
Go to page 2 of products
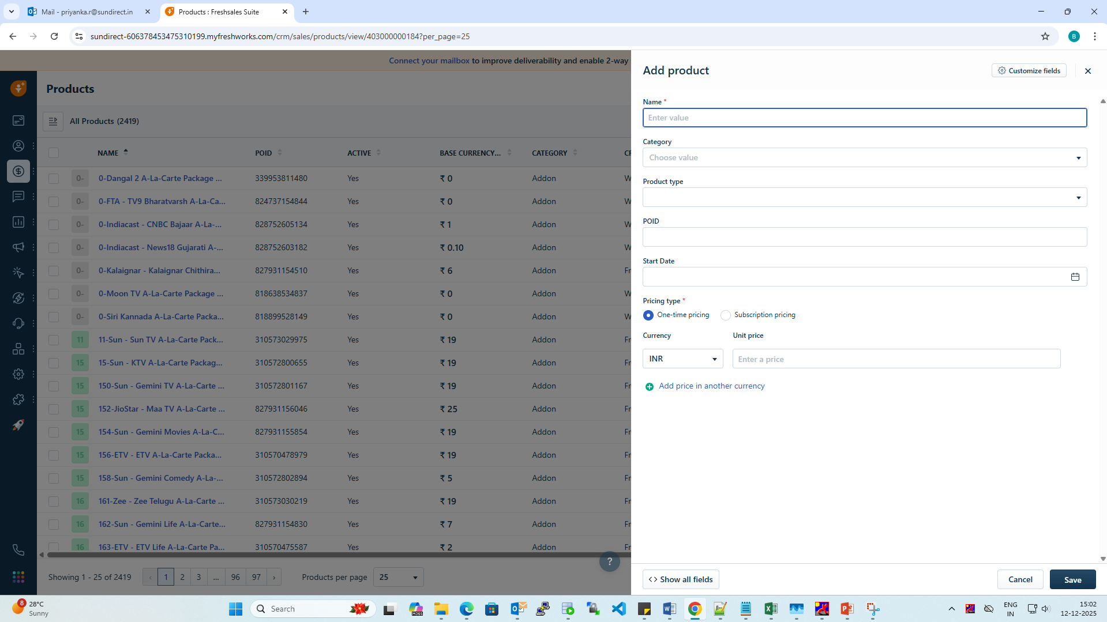[x=182, y=577]
